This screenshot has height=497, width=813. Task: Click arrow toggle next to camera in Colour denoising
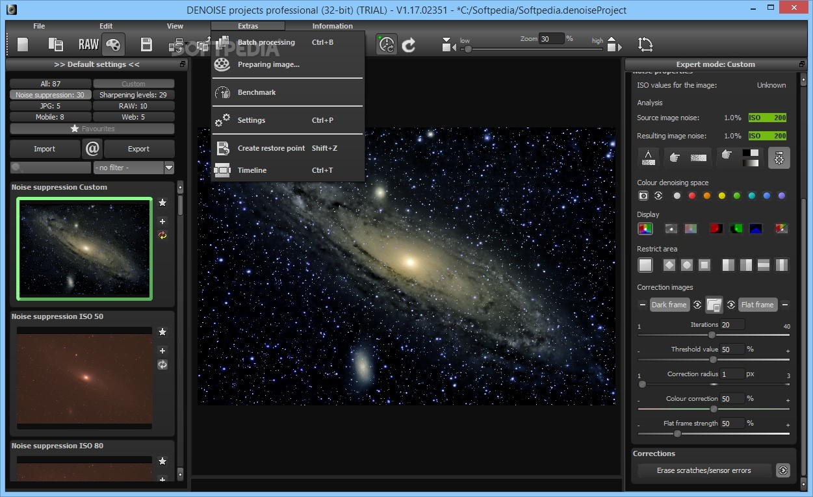(x=658, y=195)
